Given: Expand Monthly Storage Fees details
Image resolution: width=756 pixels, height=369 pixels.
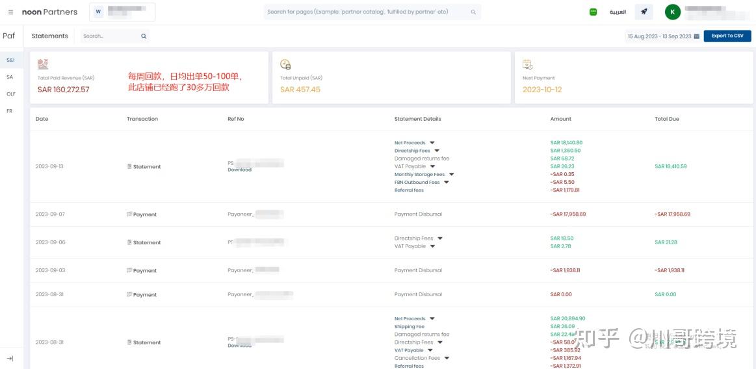Looking at the screenshot, I should (x=451, y=174).
